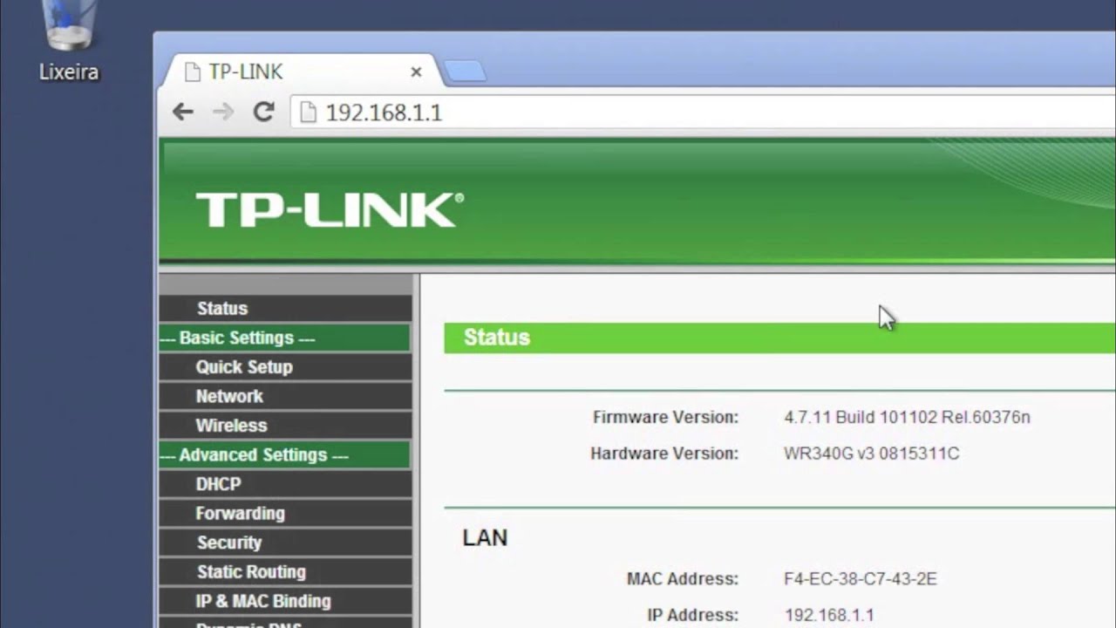The height and width of the screenshot is (628, 1116).
Task: Click the LAN IP Address label
Action: point(692,615)
